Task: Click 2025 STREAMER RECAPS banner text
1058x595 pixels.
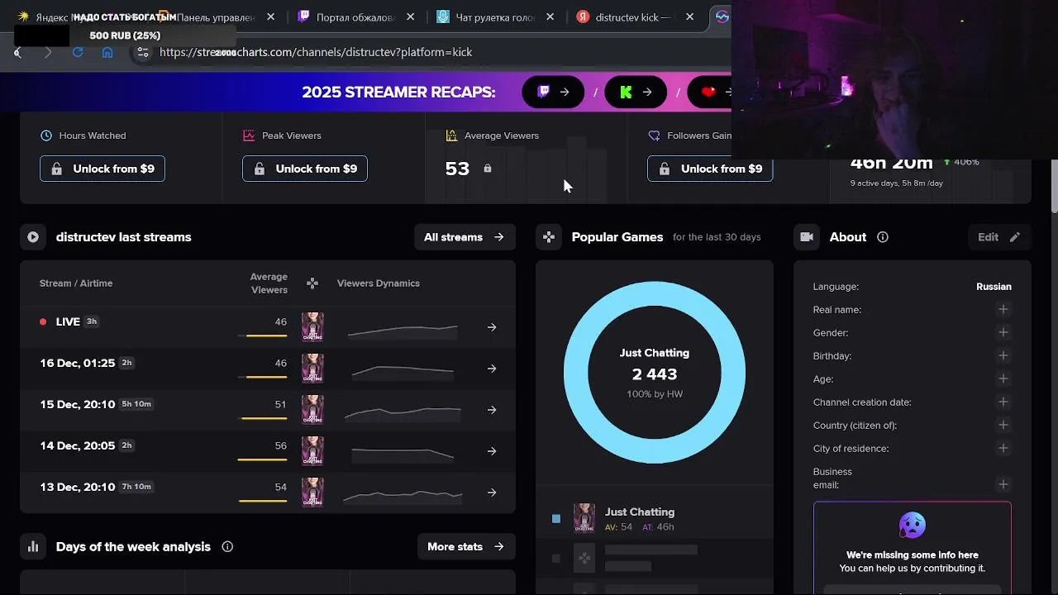Action: pyautogui.click(x=398, y=92)
